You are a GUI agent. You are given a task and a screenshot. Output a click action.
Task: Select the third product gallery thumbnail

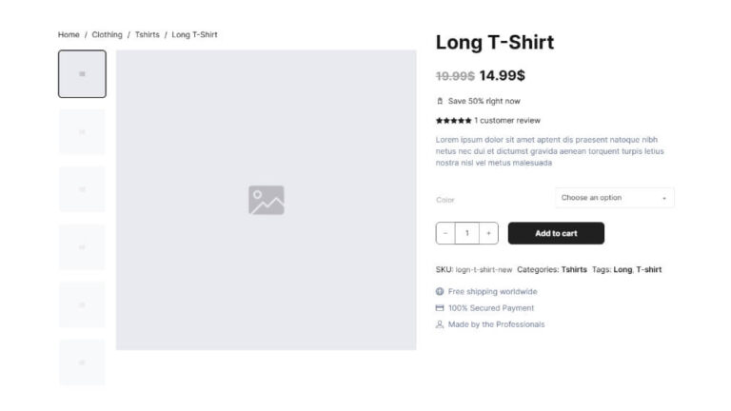82,189
